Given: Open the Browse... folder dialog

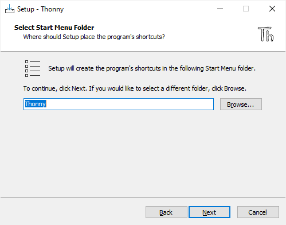Looking at the screenshot, I should coord(241,104).
